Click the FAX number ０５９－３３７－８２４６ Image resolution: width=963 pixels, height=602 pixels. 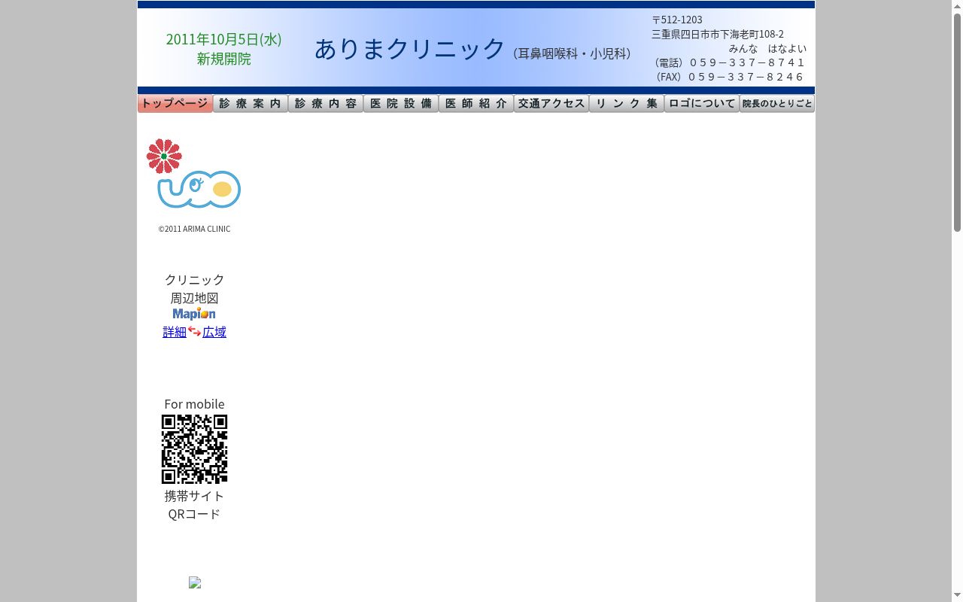point(746,77)
